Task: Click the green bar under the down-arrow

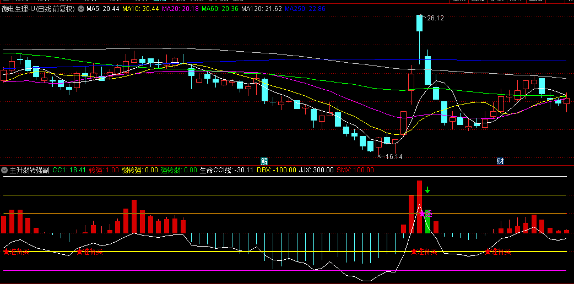Action: (x=427, y=221)
